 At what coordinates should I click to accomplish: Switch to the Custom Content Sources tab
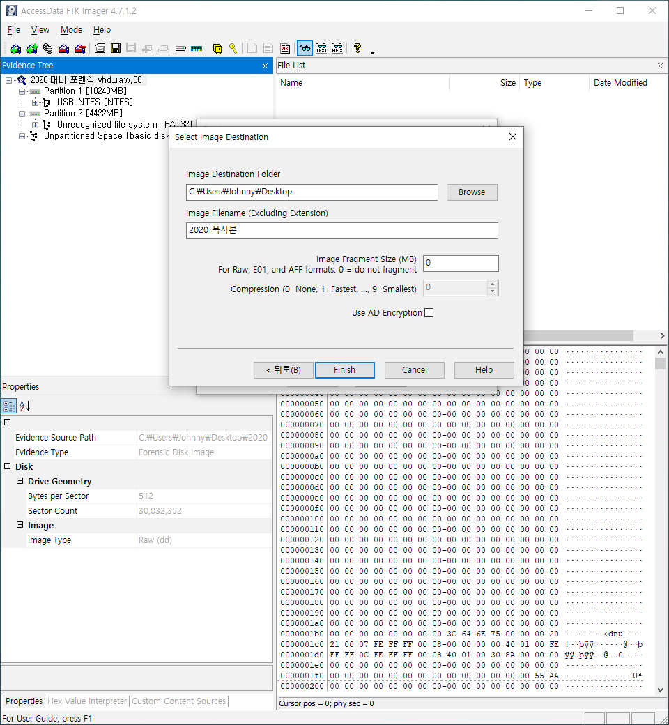pyautogui.click(x=179, y=701)
